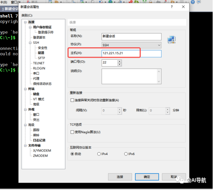
Task: Open the 协议 SSH protocol dropdown
Action: pos(131,45)
